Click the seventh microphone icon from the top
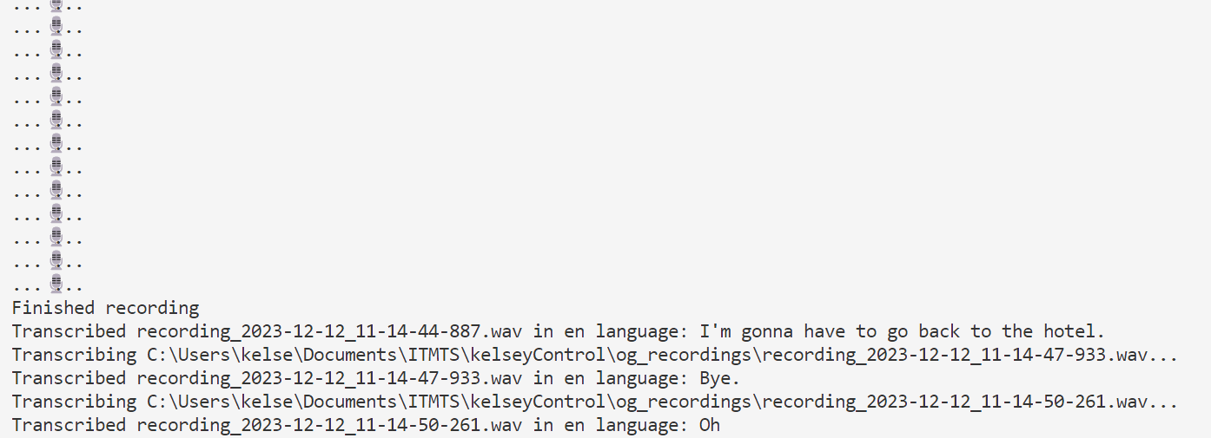1211x438 pixels. tap(56, 143)
